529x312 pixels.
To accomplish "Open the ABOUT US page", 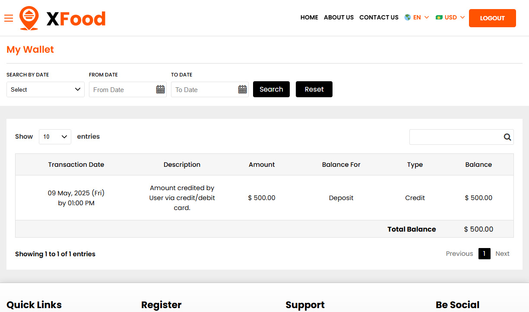I will [339, 17].
